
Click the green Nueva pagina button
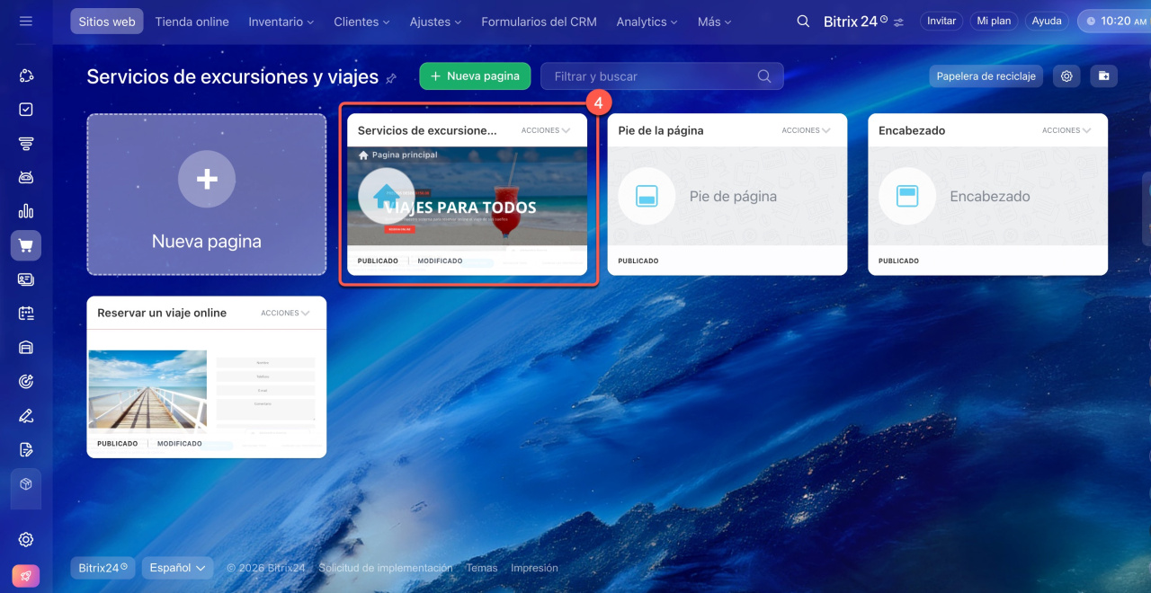(x=475, y=76)
